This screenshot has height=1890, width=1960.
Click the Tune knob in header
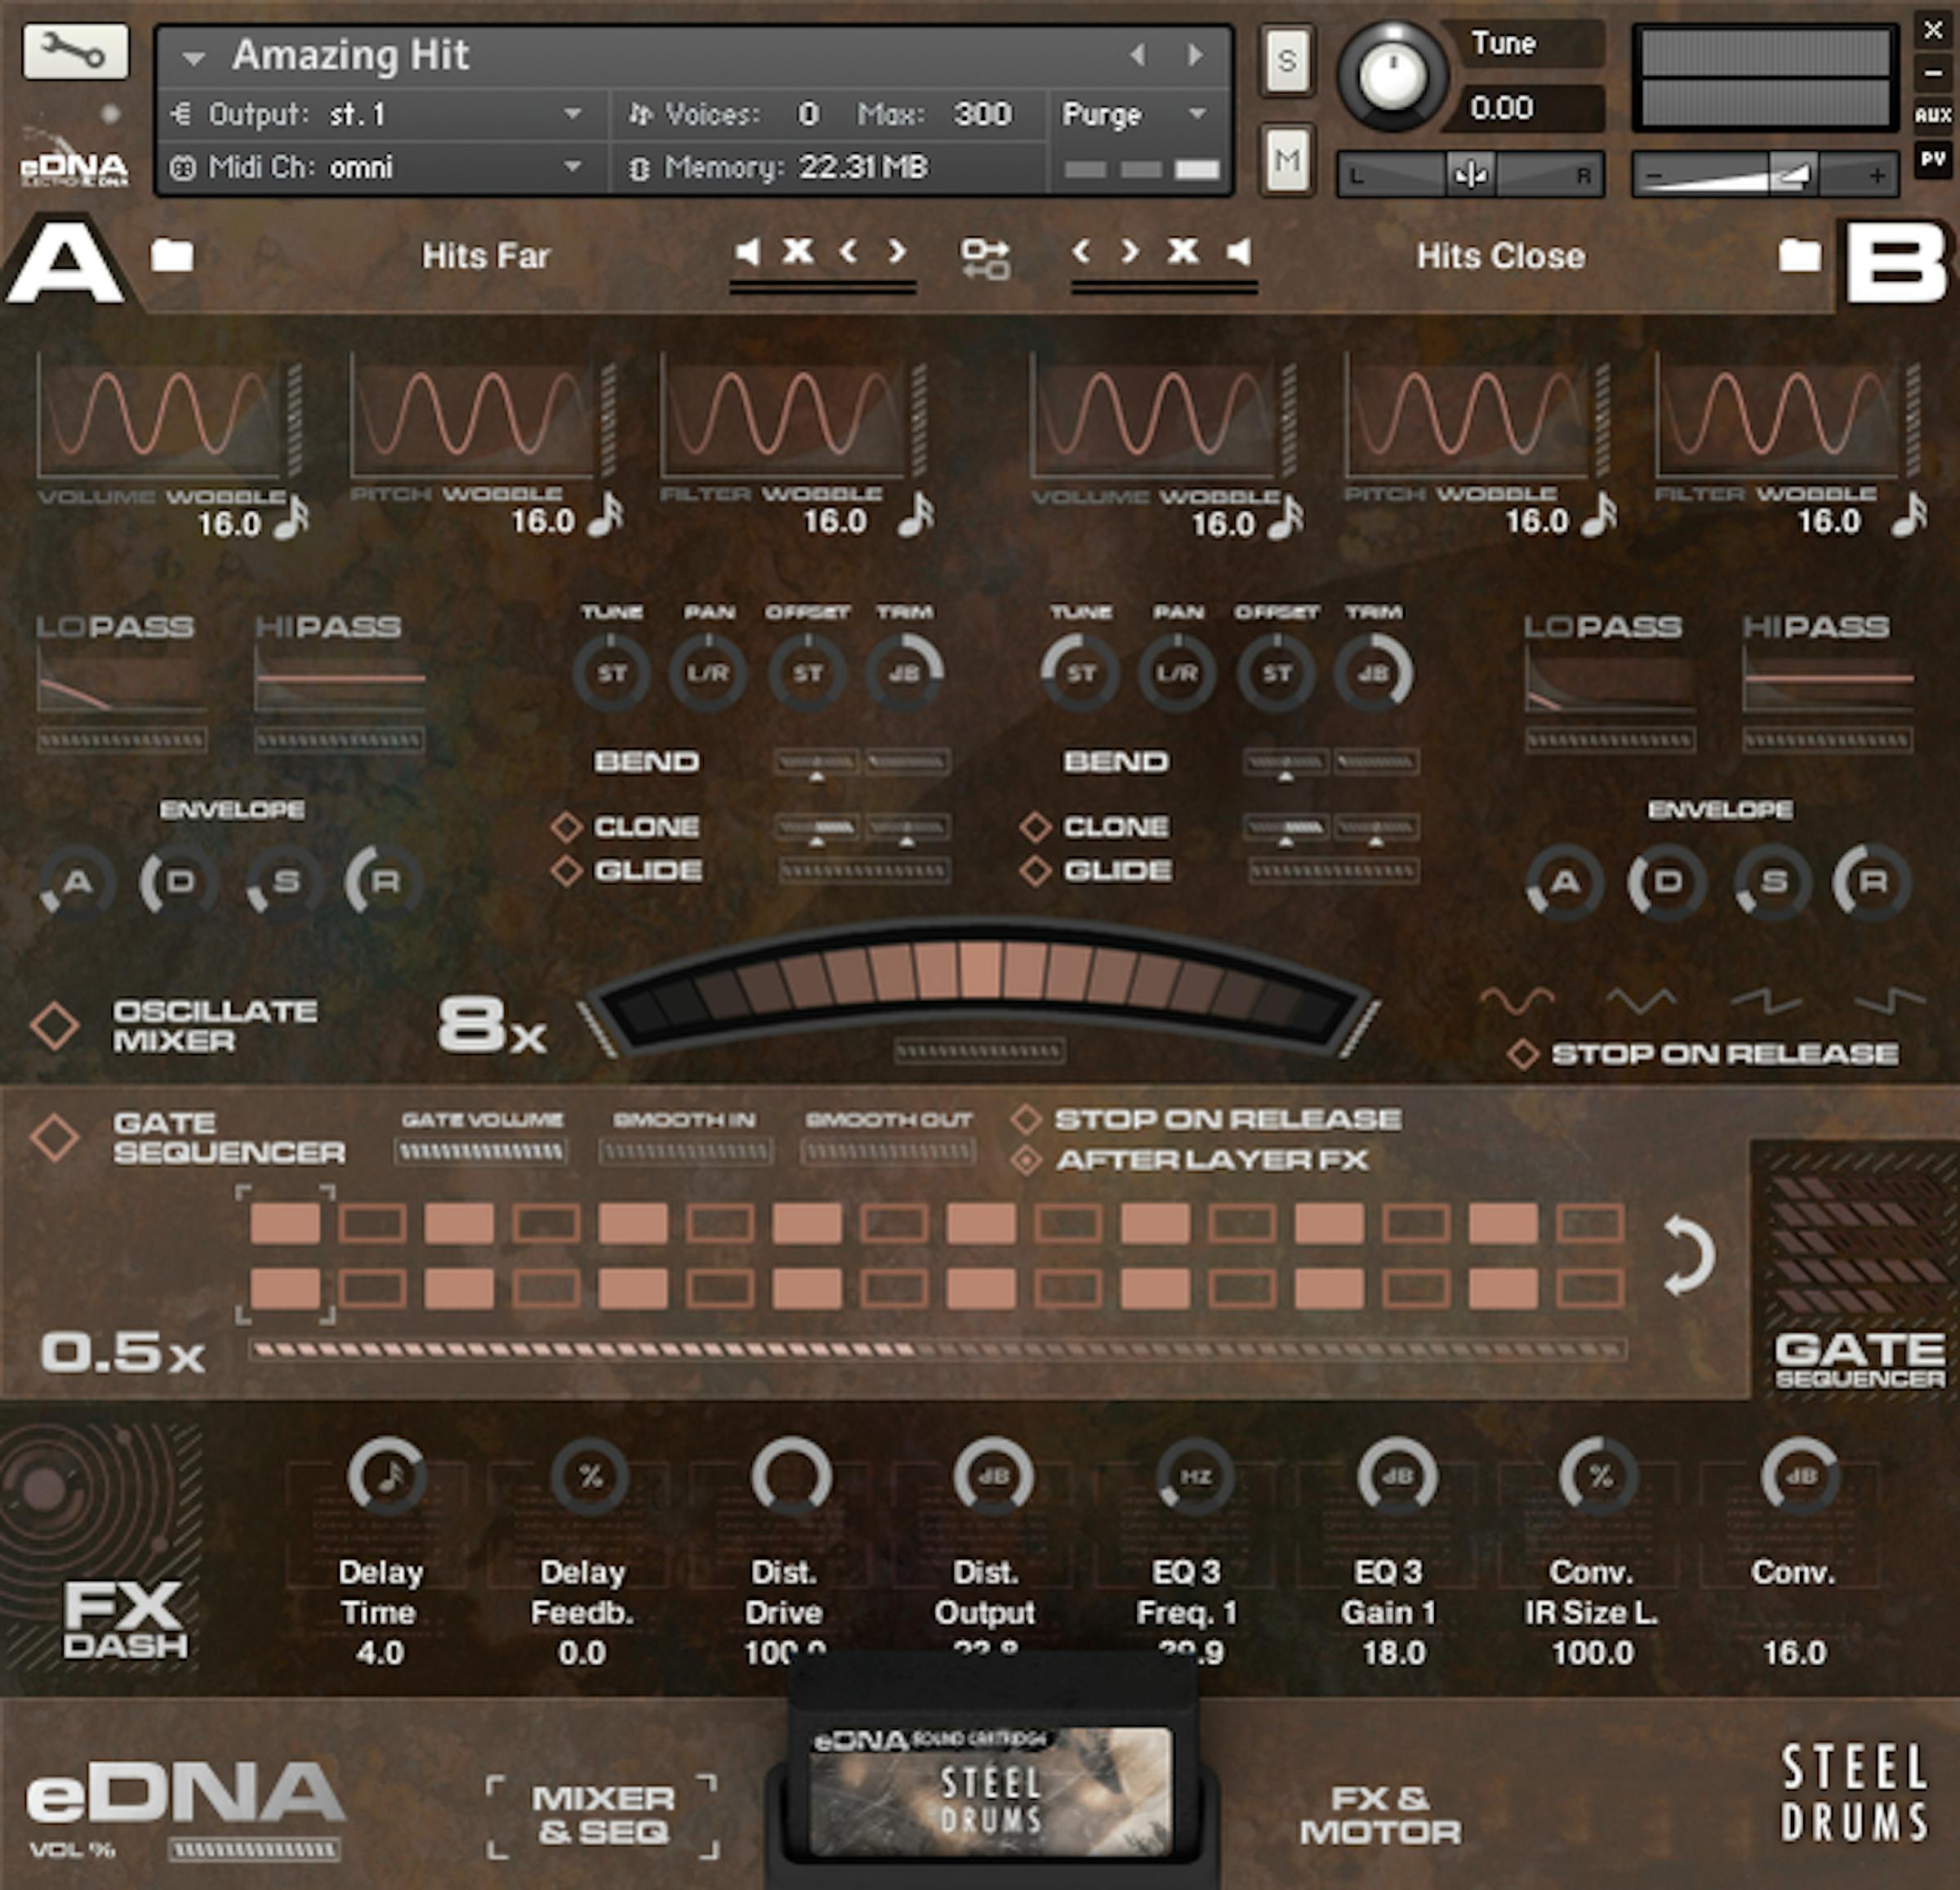point(1392,75)
